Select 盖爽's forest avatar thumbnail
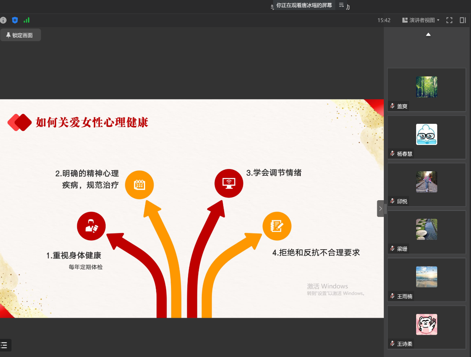Image resolution: width=471 pixels, height=357 pixels. (x=426, y=87)
